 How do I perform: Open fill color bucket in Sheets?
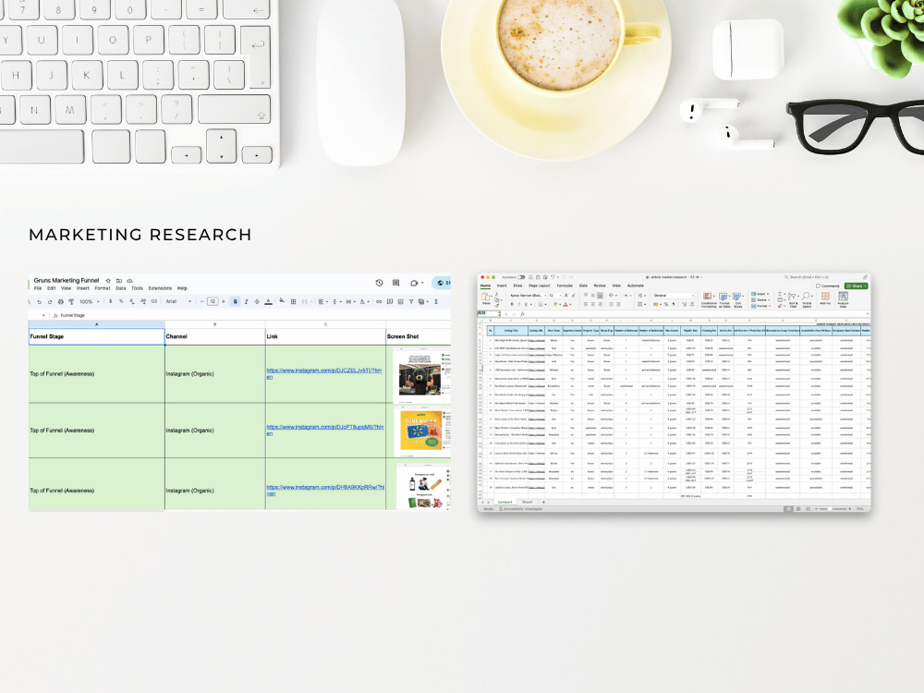[x=282, y=301]
